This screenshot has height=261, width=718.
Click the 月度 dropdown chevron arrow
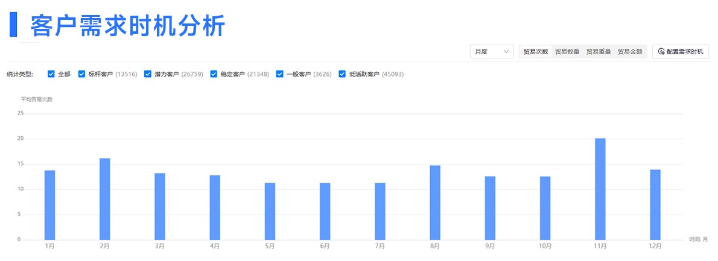[x=506, y=52]
